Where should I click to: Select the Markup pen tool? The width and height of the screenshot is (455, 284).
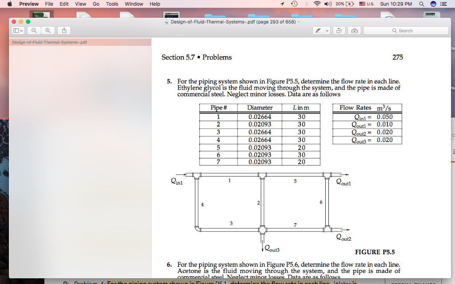[x=318, y=30]
